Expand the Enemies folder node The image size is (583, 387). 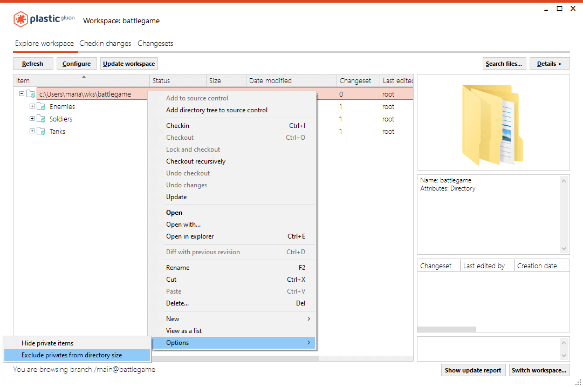pyautogui.click(x=32, y=106)
